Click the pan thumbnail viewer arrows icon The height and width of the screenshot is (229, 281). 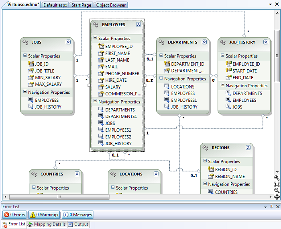277,197
